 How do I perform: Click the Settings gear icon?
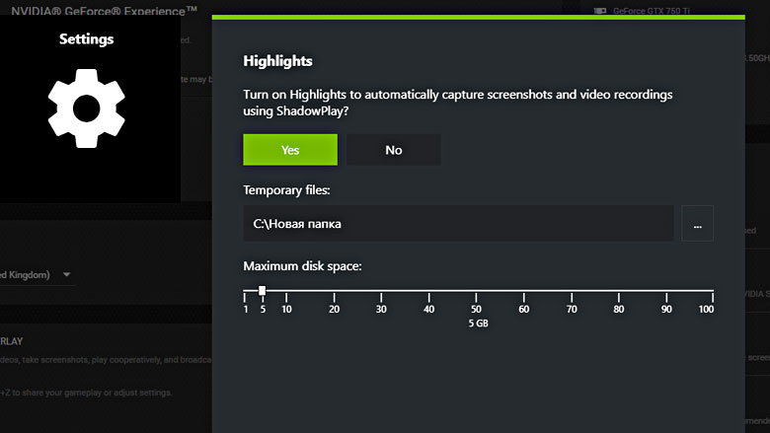pos(87,108)
